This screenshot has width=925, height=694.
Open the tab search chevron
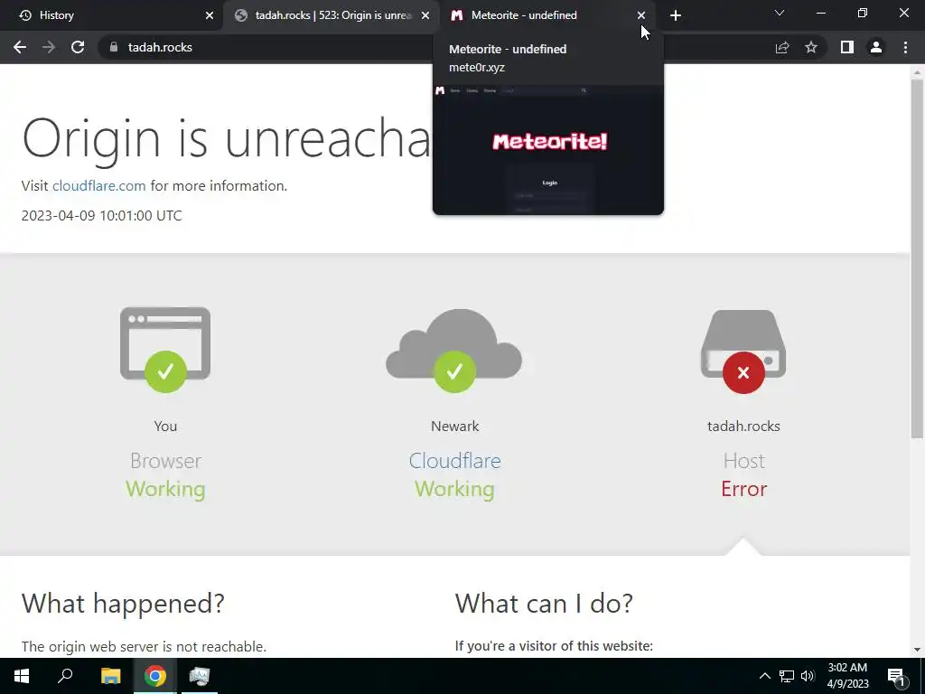pos(780,13)
